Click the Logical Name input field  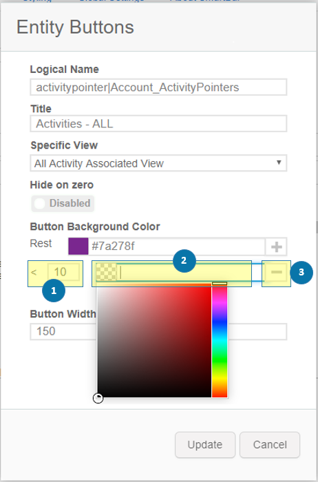click(158, 87)
